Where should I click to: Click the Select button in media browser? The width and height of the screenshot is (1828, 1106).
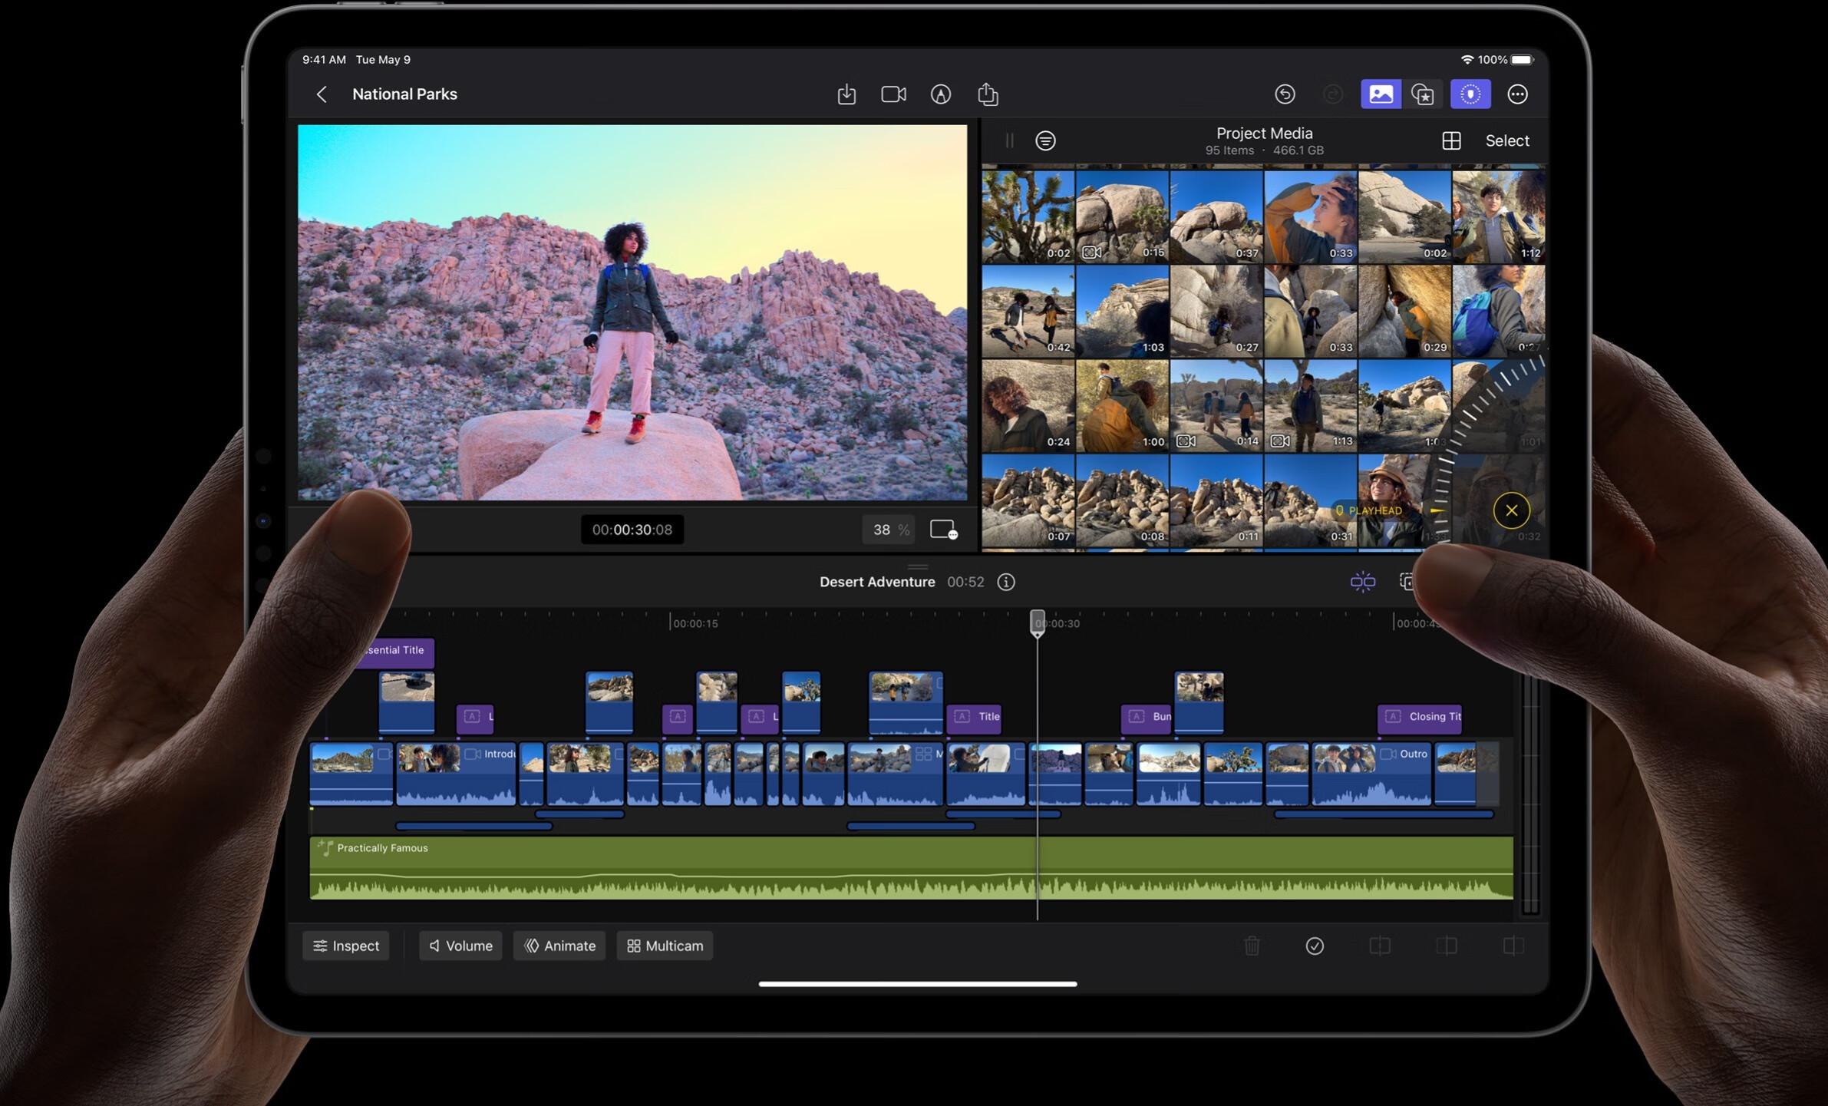click(x=1506, y=140)
